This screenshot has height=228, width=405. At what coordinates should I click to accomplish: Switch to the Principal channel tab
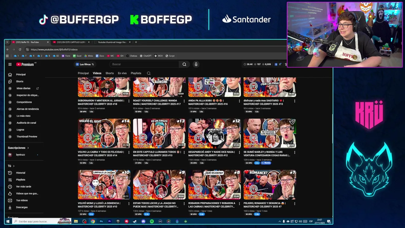pos(83,73)
